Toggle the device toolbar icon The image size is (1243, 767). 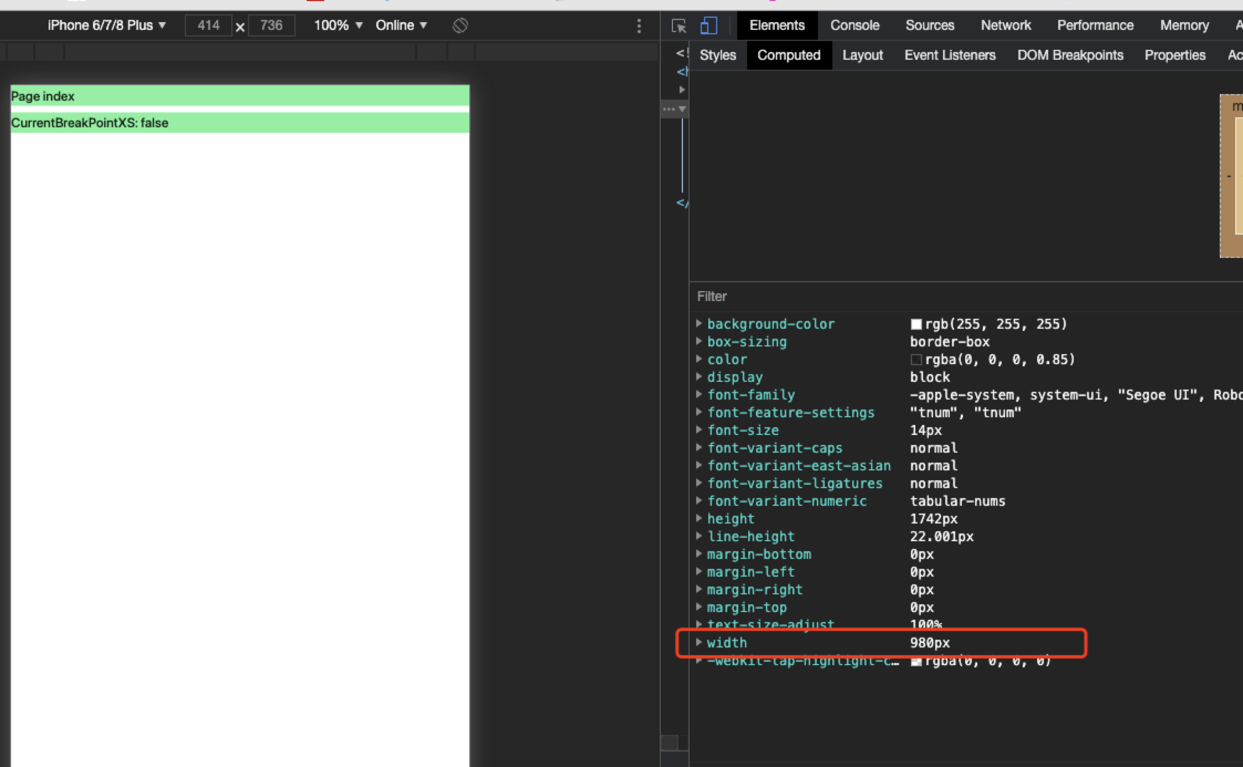click(708, 25)
